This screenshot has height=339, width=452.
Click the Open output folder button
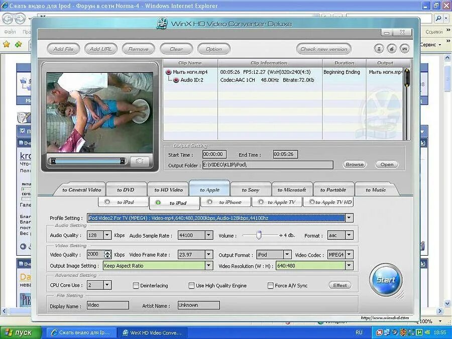point(387,164)
